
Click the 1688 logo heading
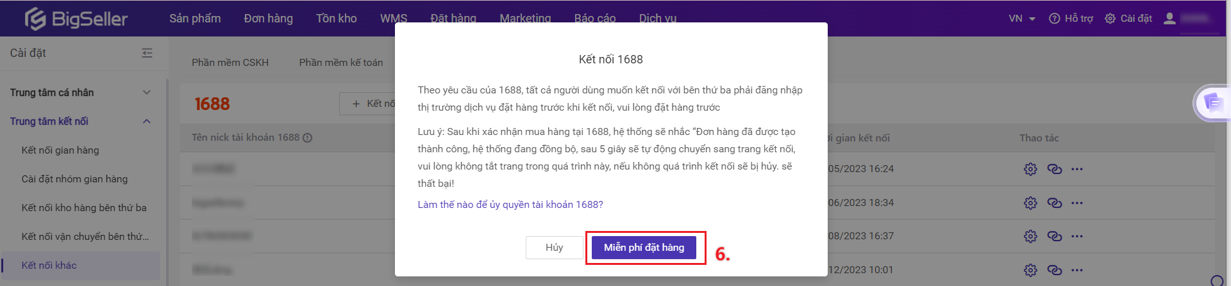click(212, 104)
